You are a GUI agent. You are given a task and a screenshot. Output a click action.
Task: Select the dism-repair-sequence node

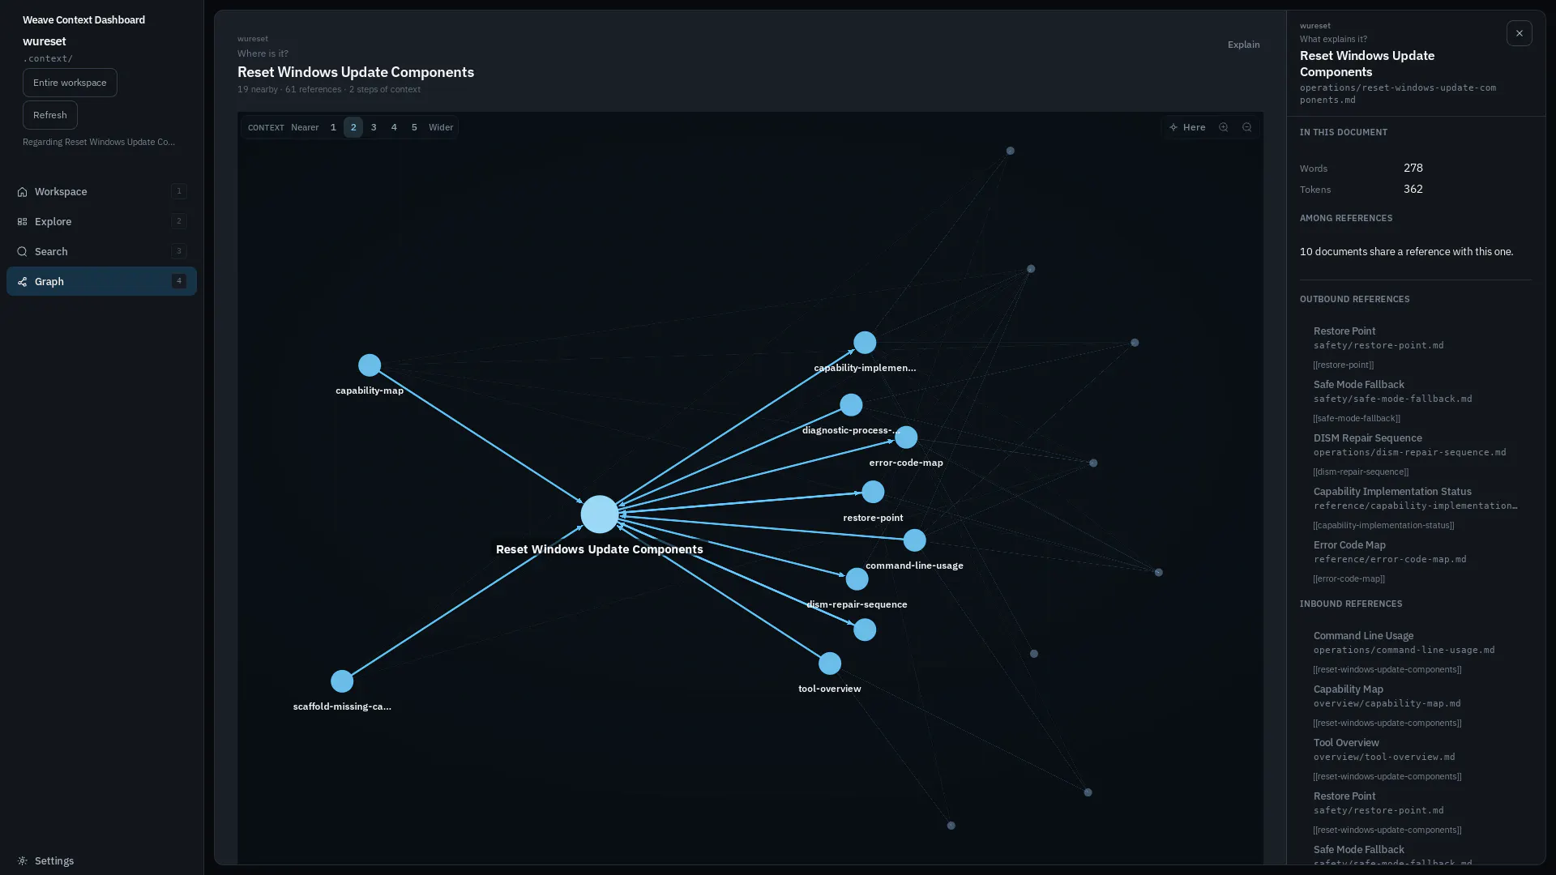[857, 579]
